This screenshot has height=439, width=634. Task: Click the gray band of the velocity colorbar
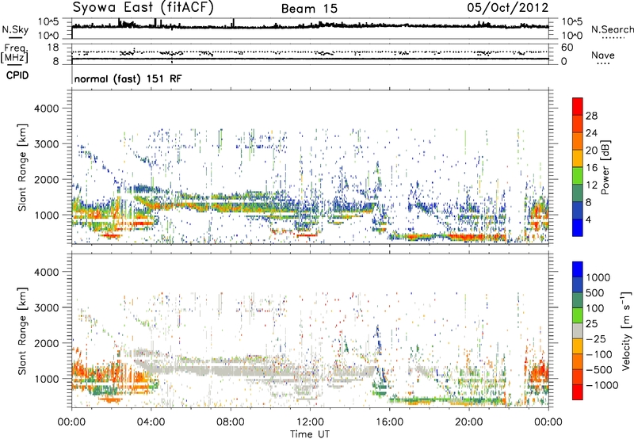578,330
